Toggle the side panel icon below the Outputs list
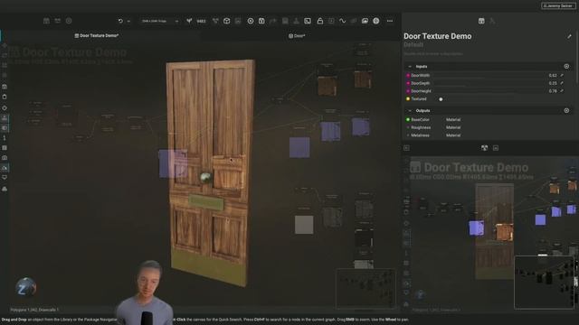Image resolution: width=579 pixels, height=325 pixels. tap(406, 148)
